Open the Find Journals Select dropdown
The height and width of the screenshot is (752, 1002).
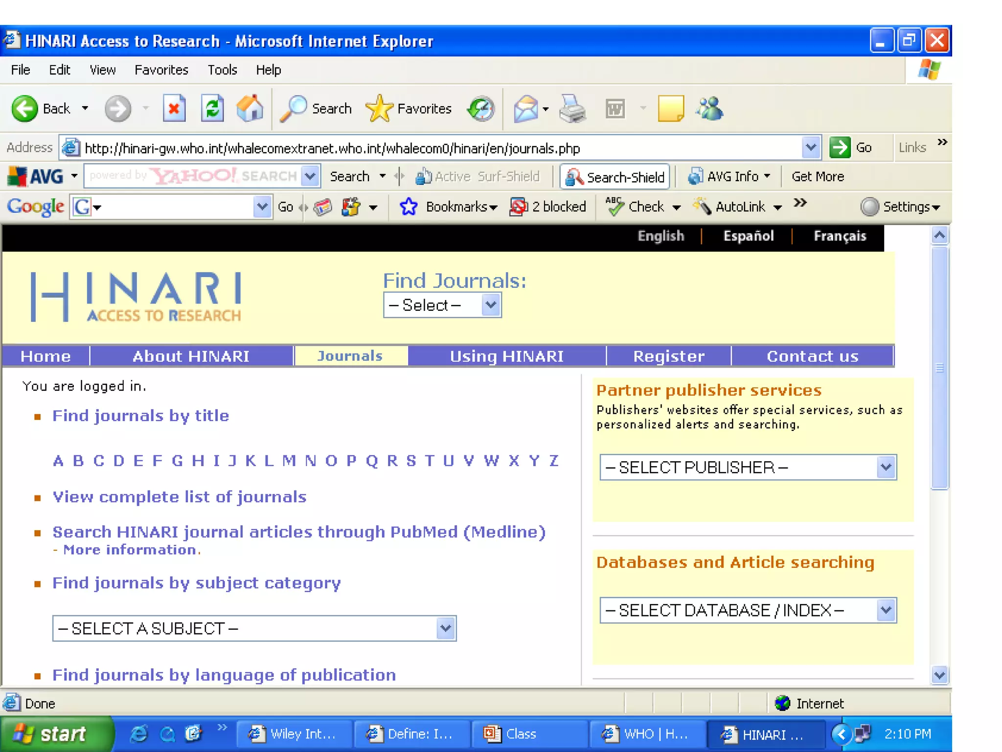pyautogui.click(x=442, y=305)
